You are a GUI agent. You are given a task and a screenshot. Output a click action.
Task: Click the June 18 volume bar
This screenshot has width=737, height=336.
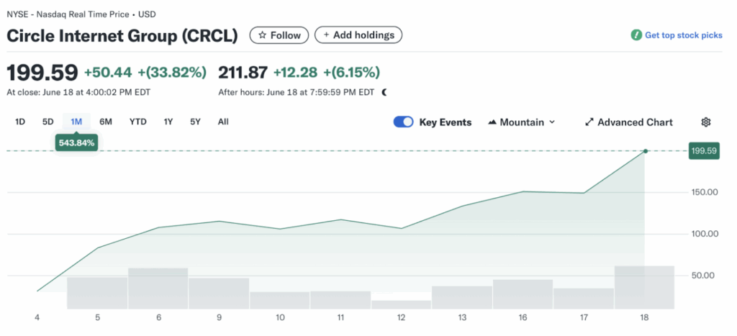click(644, 287)
